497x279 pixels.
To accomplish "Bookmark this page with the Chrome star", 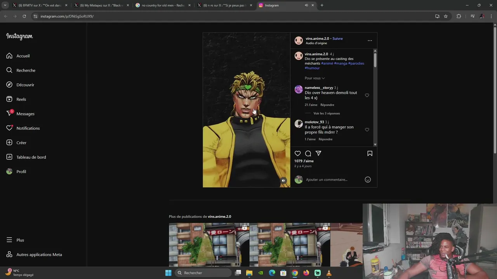I will tap(446, 16).
